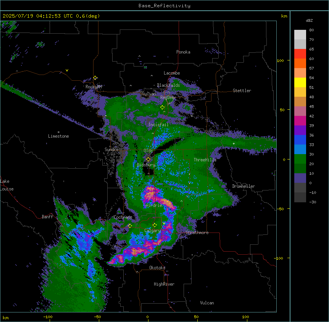Click the Banff label
Screen dimensions: 329x322
(x=47, y=217)
